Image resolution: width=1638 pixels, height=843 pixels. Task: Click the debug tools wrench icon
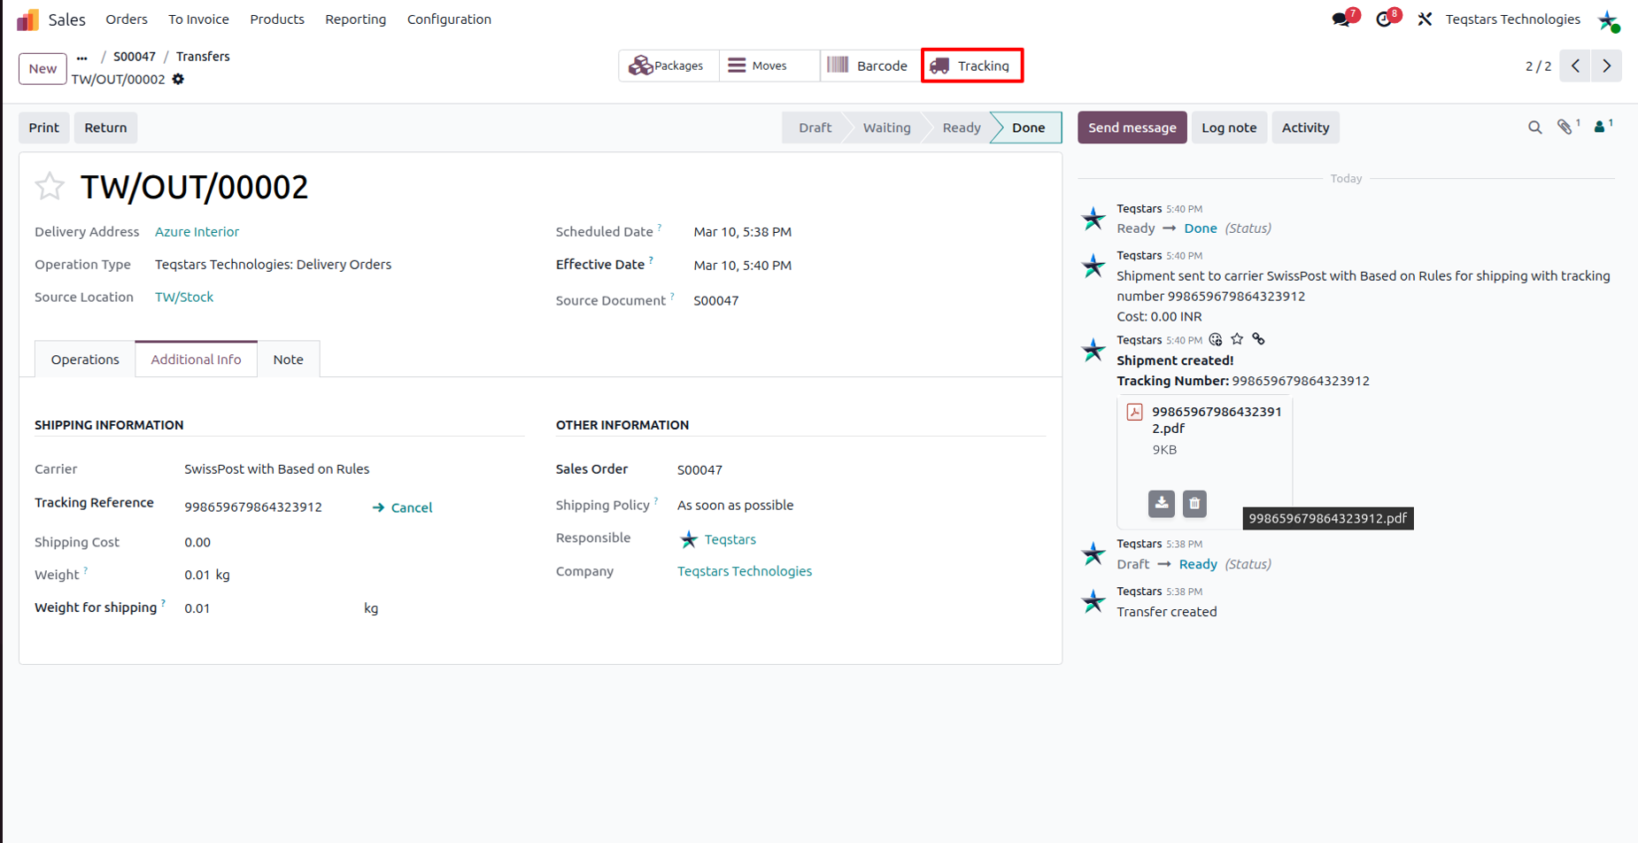(1425, 19)
